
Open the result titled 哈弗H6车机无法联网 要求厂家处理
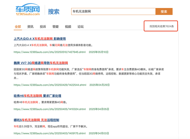pos(37,96)
